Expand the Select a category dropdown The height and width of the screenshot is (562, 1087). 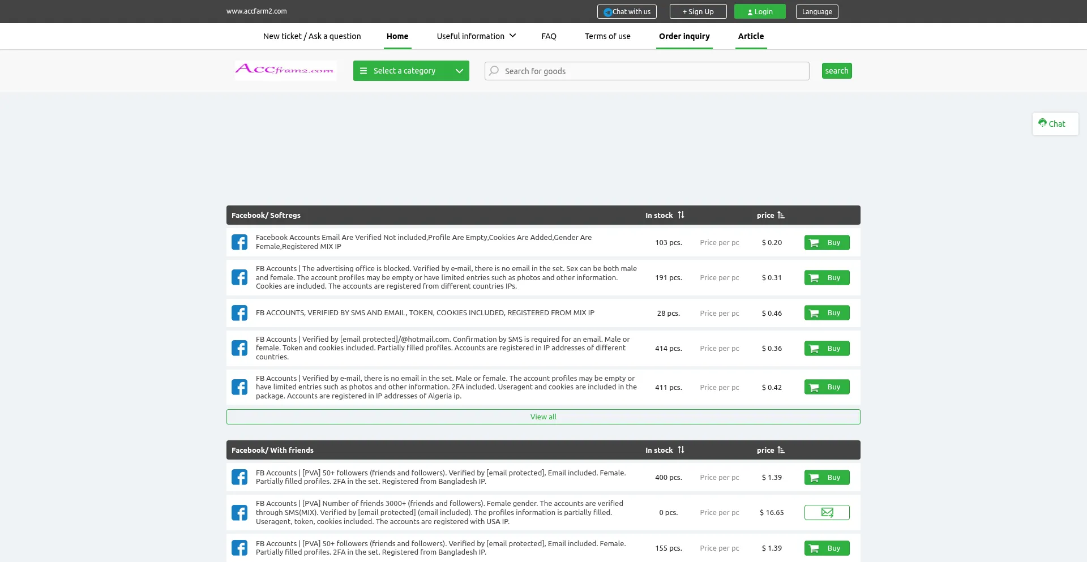coord(411,71)
